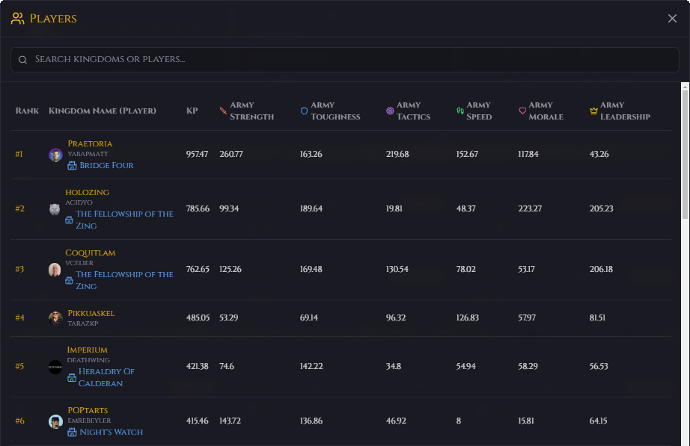Open the Night's Watch alliance link
The width and height of the screenshot is (690, 446).
pos(112,433)
